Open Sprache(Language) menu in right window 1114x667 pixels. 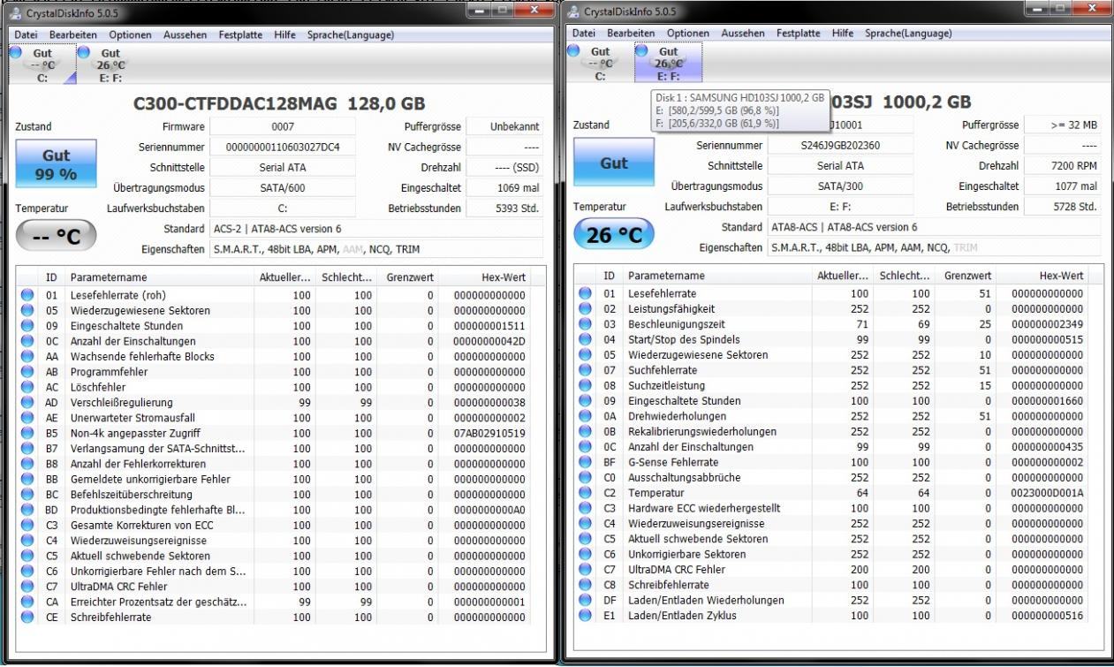[908, 34]
